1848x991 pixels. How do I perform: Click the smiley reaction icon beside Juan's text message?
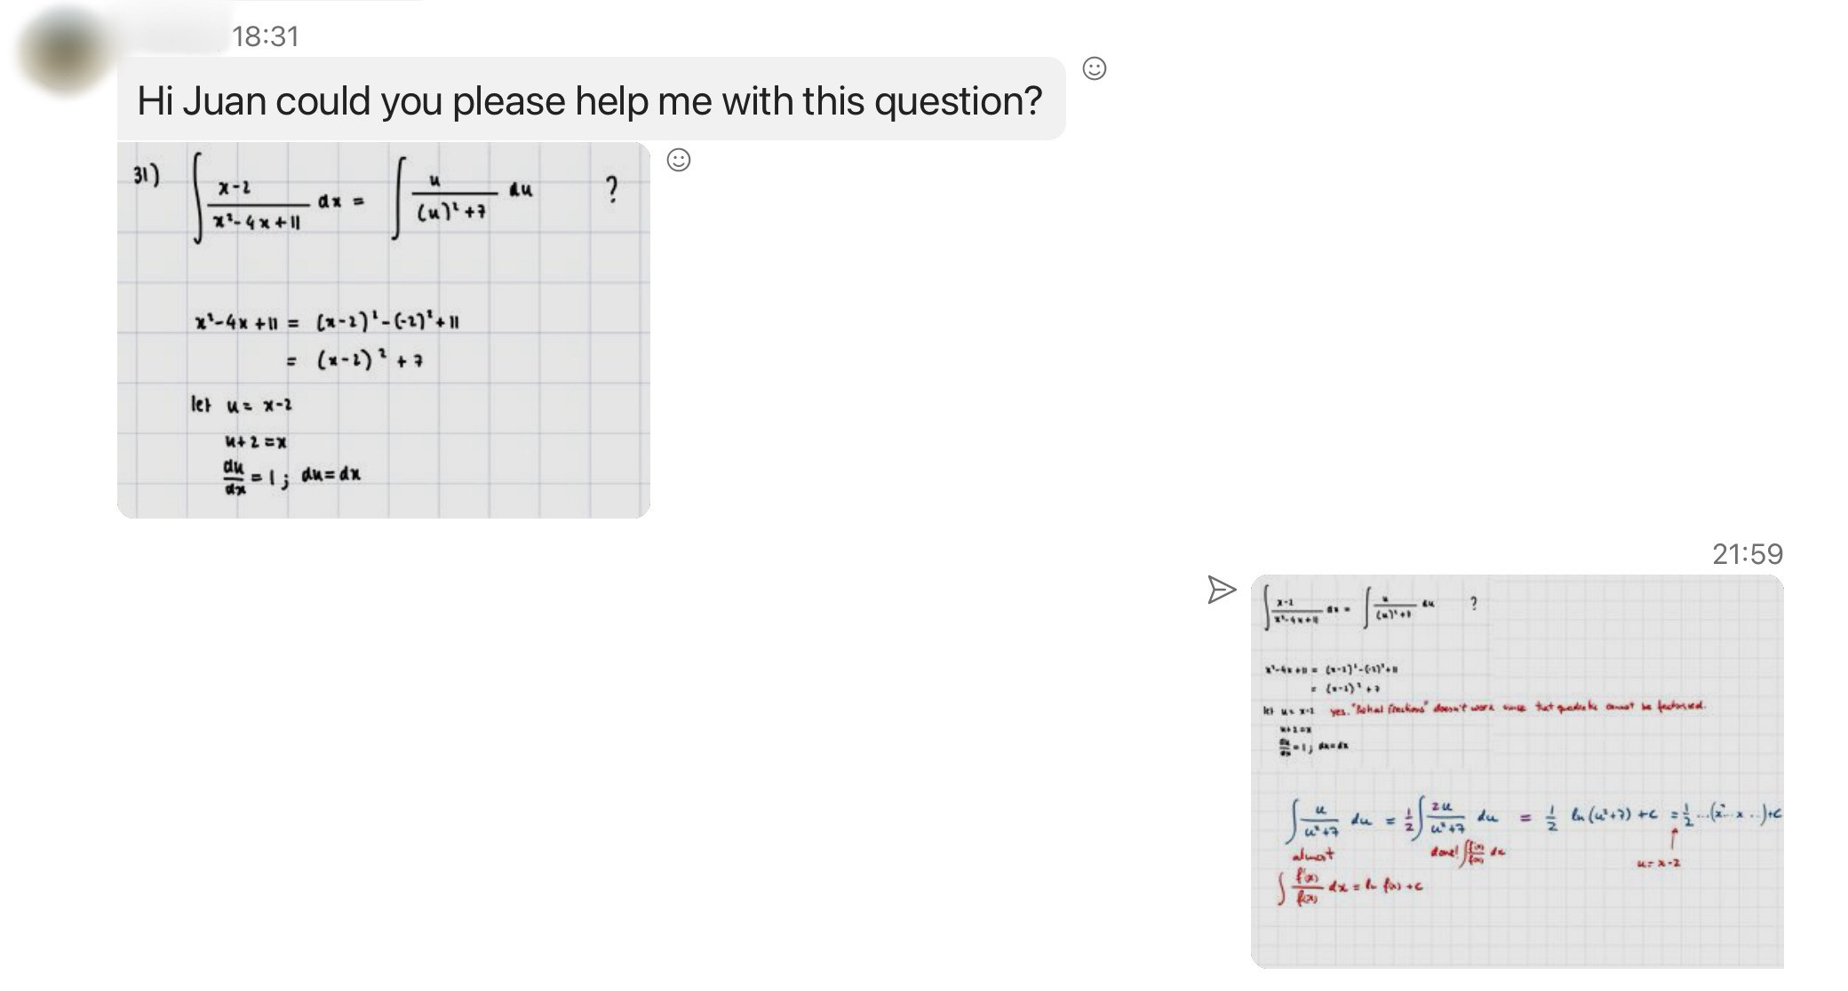click(x=1095, y=67)
